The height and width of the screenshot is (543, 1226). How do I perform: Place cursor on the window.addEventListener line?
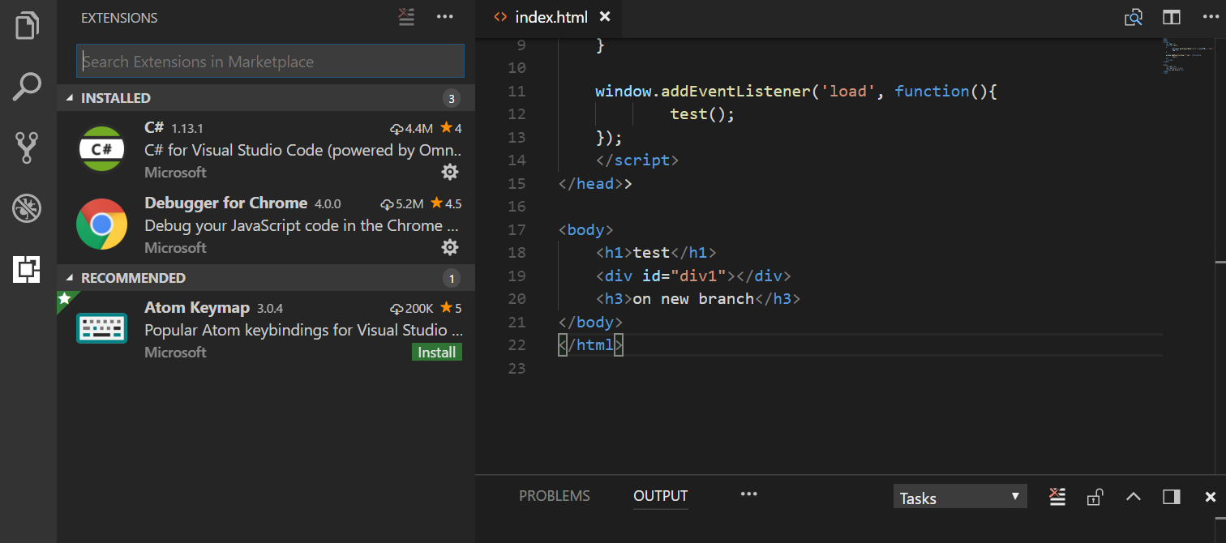pos(795,92)
